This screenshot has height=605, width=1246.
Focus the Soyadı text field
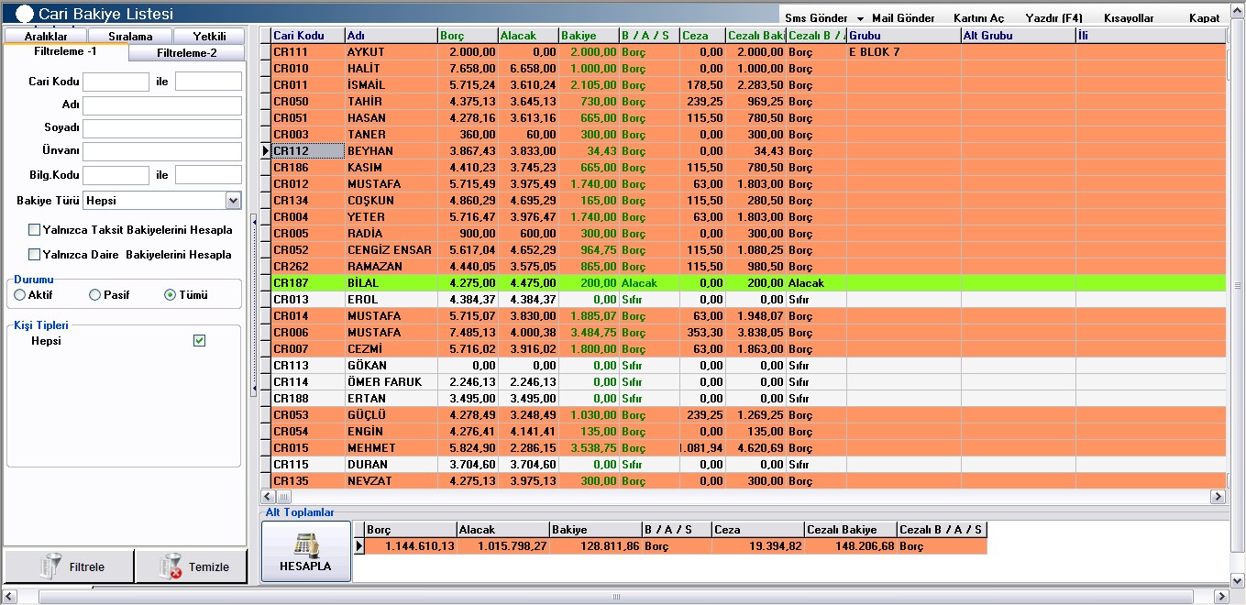point(162,128)
